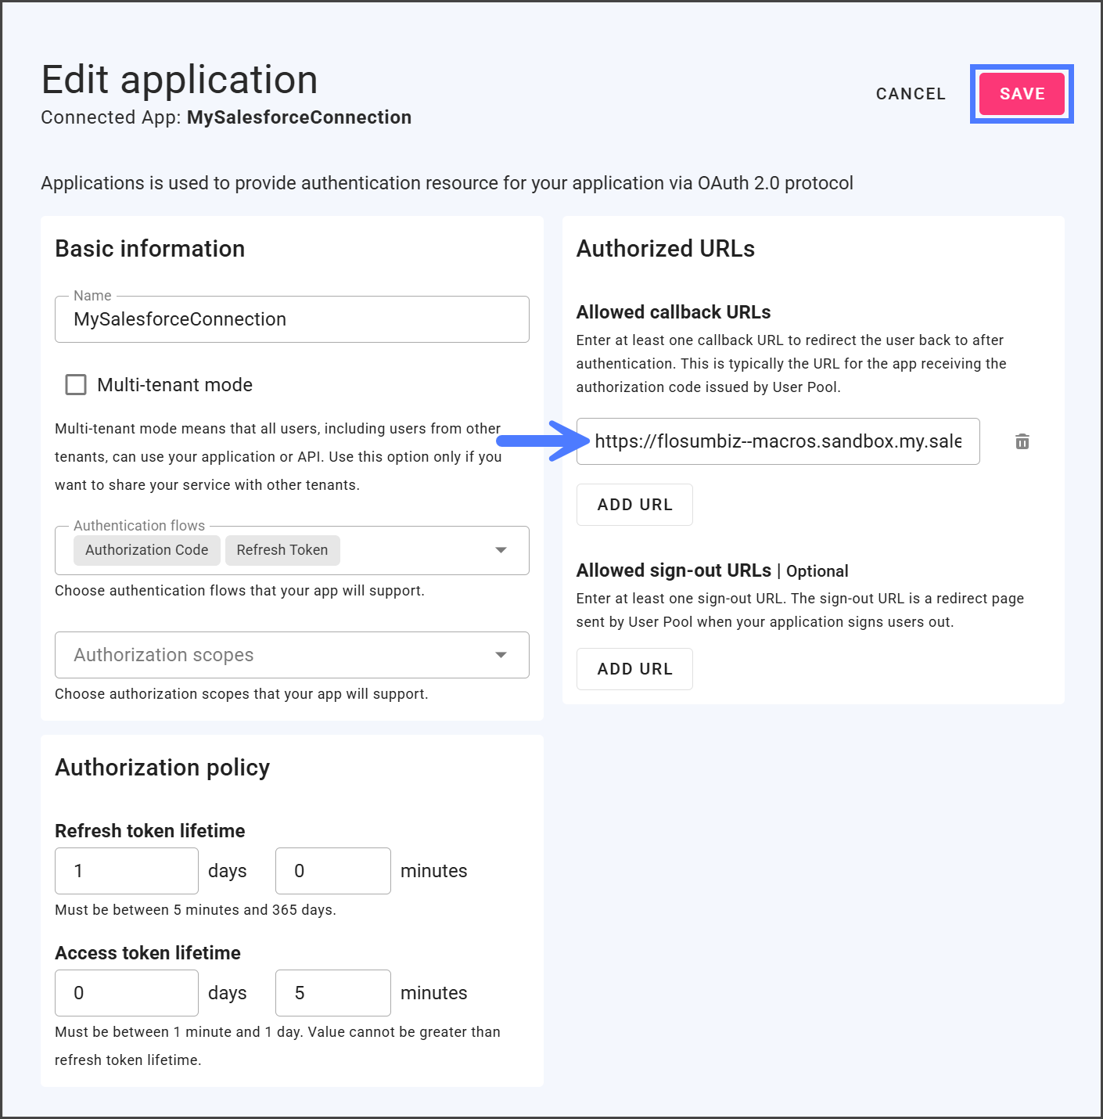
Task: Enable the Multi-tenant mode checkbox
Action: tap(76, 385)
